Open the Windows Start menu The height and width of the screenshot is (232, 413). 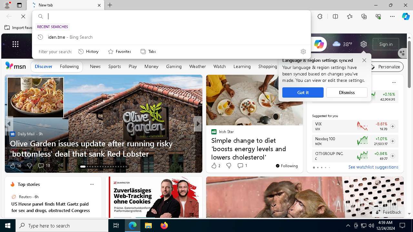pos(8,226)
